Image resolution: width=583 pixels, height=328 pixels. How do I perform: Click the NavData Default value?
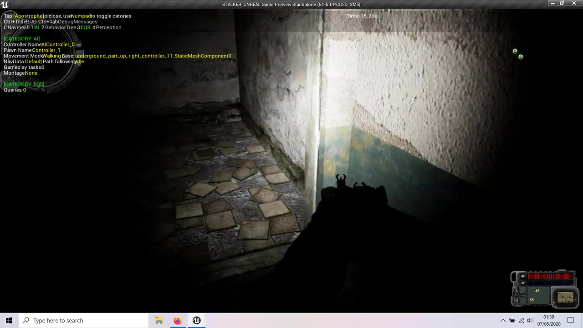(x=33, y=61)
